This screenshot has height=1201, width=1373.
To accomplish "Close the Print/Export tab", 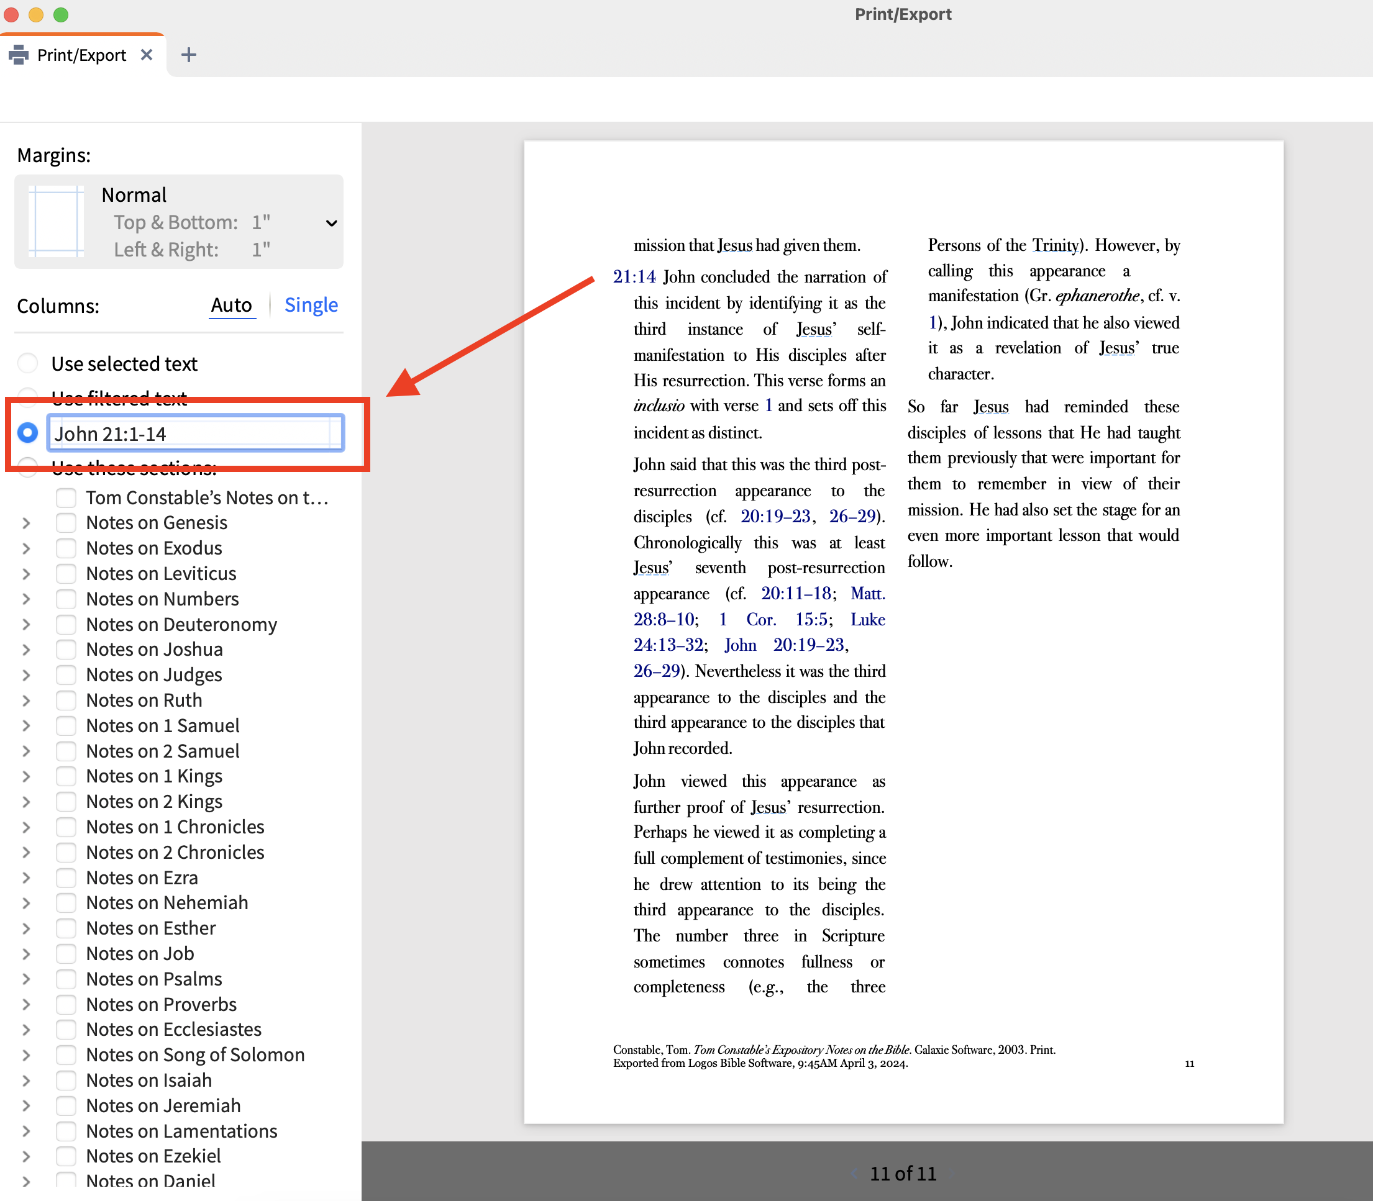I will (147, 55).
